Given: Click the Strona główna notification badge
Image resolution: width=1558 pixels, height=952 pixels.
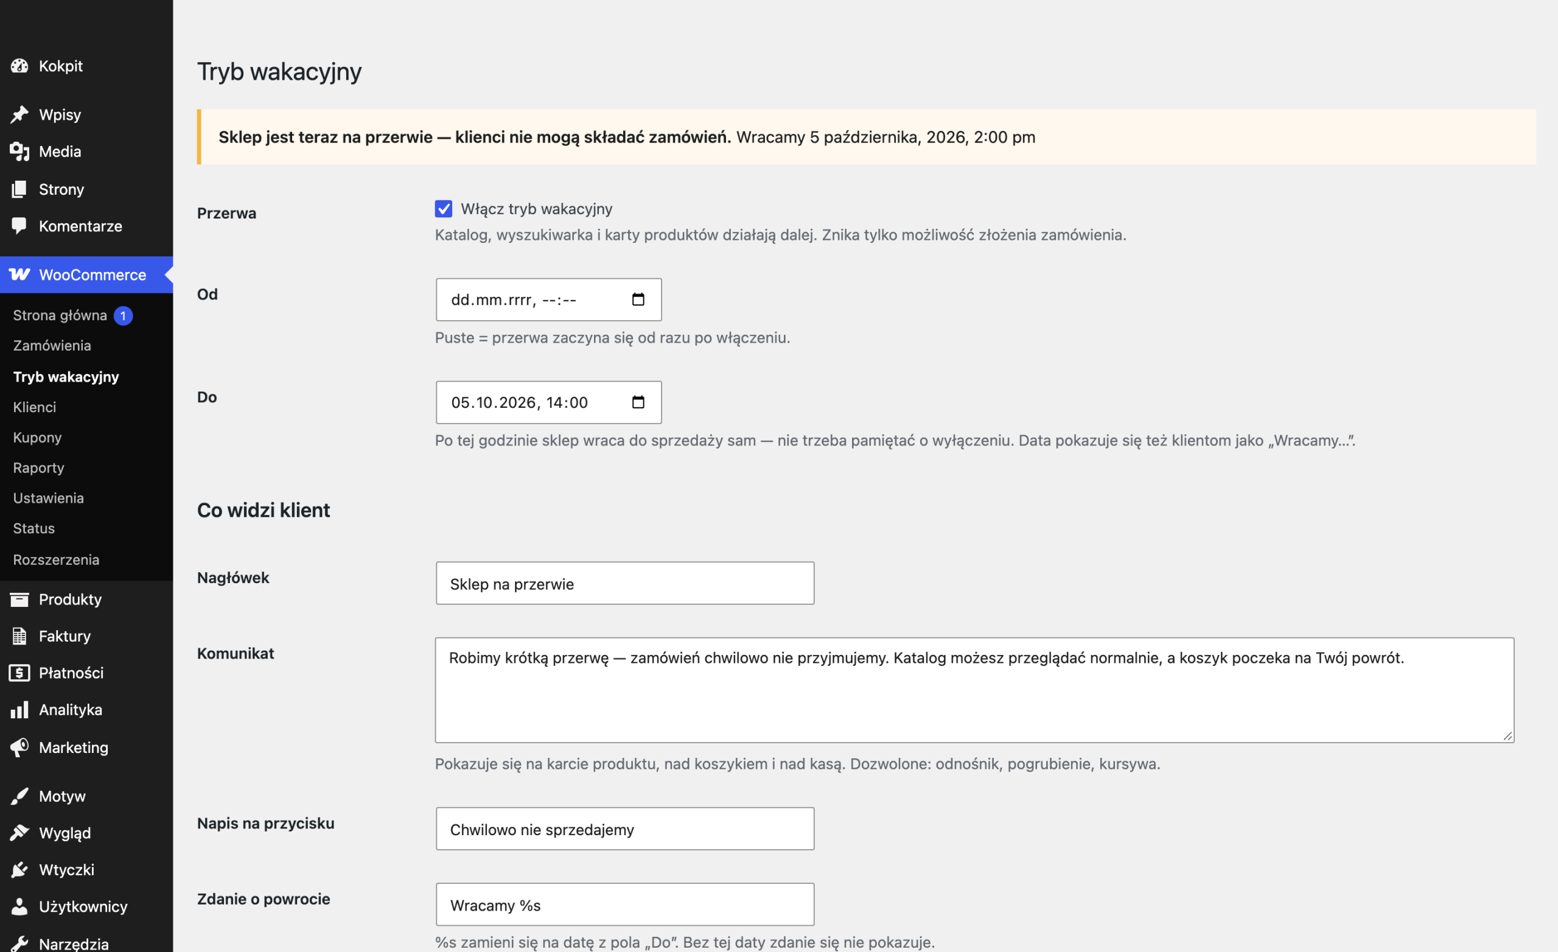Looking at the screenshot, I should [x=124, y=316].
